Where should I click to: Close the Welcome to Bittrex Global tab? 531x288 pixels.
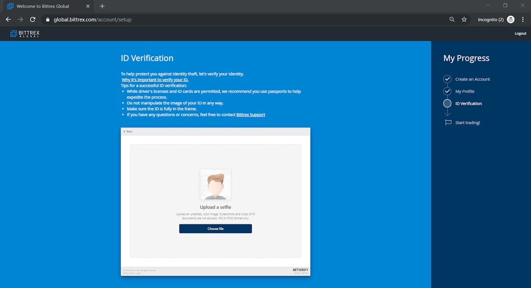click(x=88, y=6)
